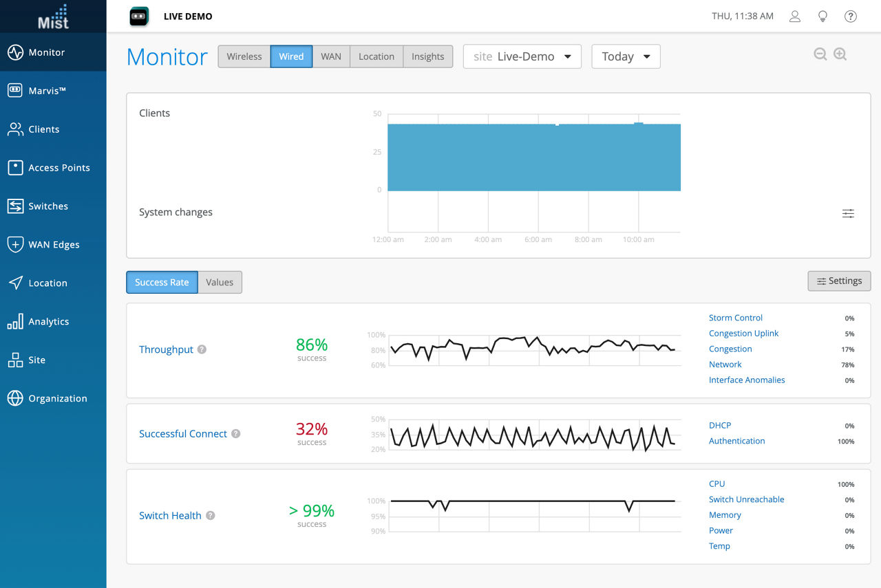
Task: Switch to the Insights tab
Action: 427,56
